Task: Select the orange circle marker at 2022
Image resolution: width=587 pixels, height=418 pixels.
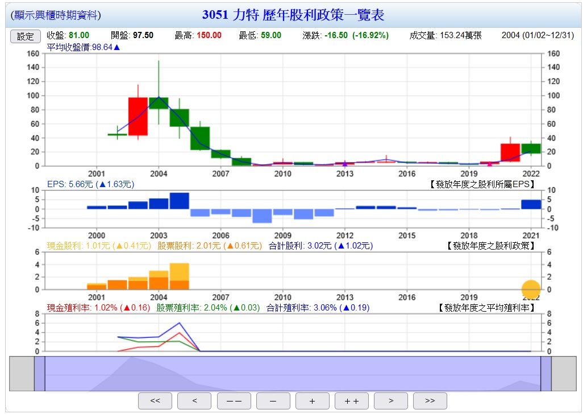Action: tap(531, 289)
